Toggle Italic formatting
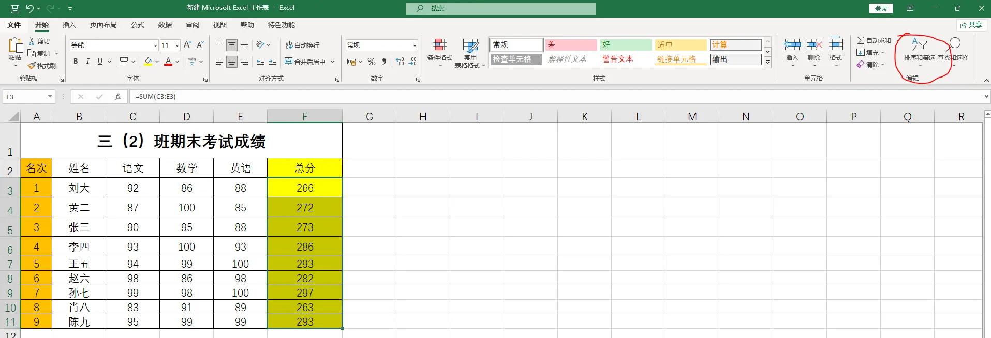 (88, 62)
